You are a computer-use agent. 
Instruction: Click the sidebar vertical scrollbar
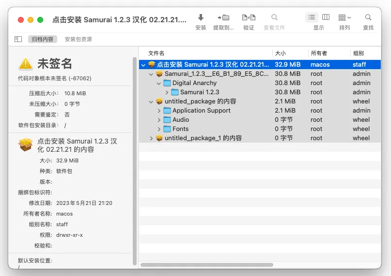(135, 160)
